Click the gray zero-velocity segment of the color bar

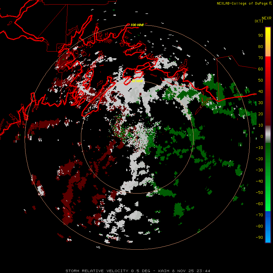[x=268, y=134]
